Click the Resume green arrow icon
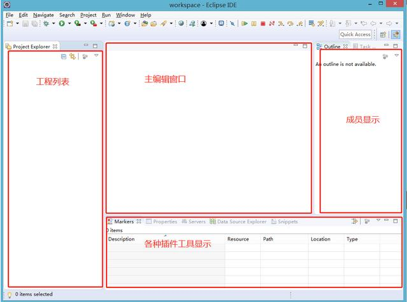Screen dimensions: 407x302 tap(244, 23)
